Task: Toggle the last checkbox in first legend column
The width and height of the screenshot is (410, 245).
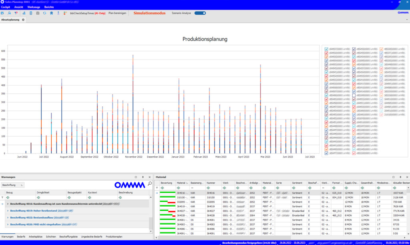Action: 326,153
